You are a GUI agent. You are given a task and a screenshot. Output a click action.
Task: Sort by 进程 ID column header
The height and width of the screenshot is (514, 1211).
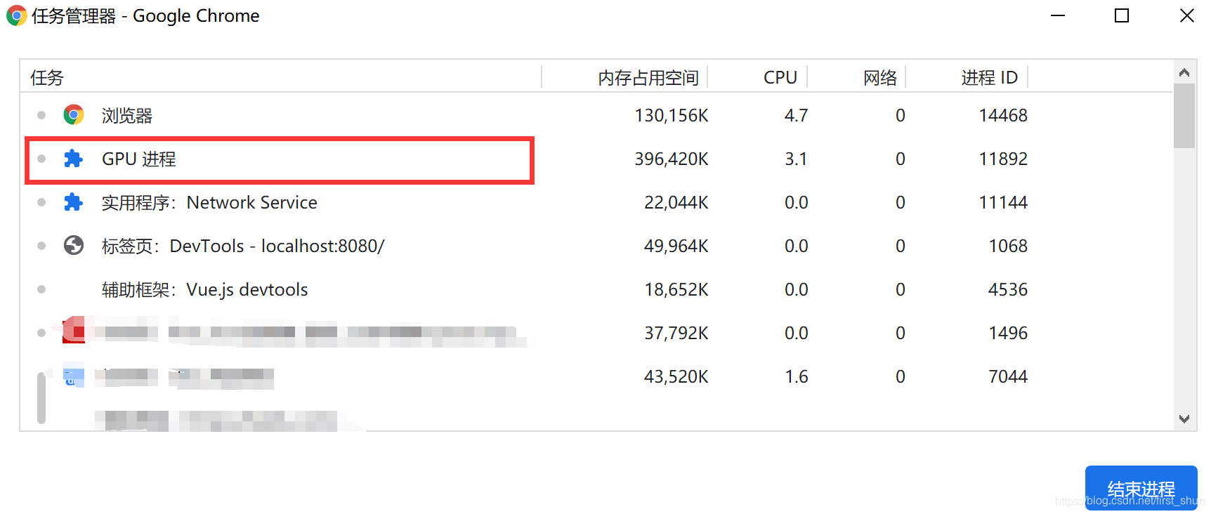coord(989,77)
